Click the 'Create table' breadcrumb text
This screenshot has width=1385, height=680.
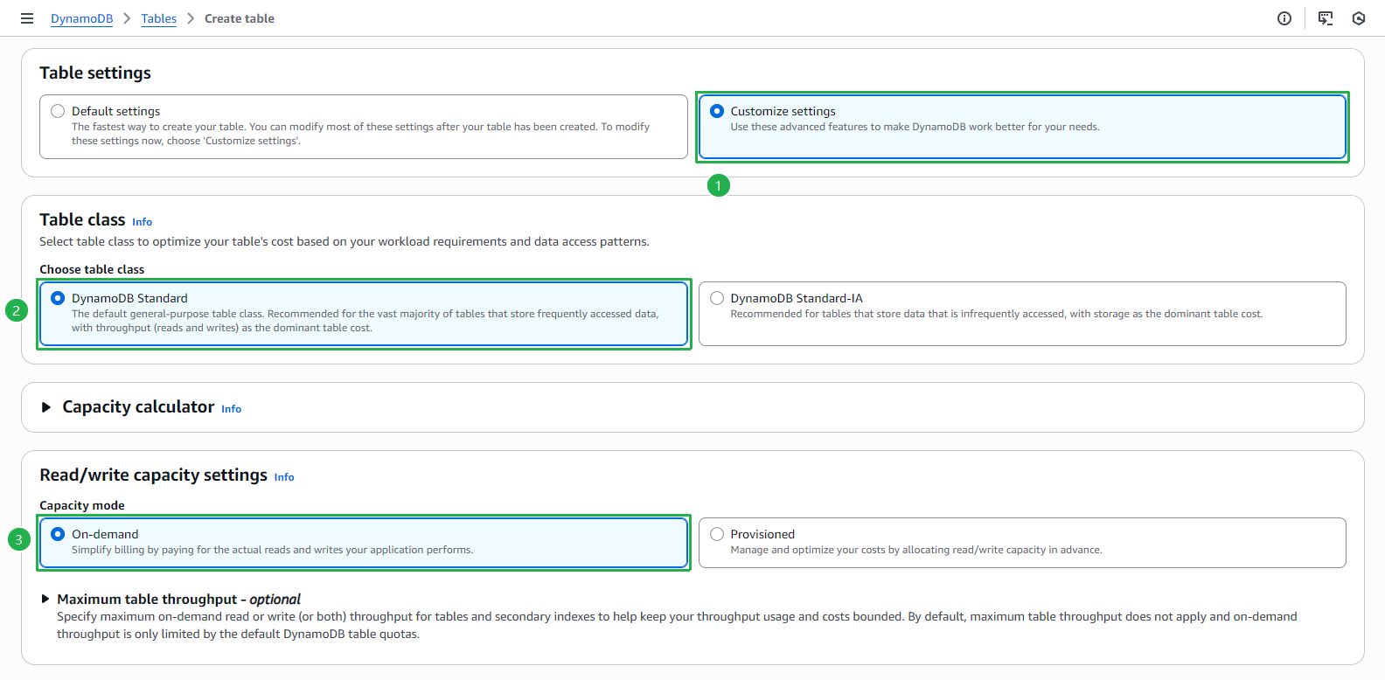[x=240, y=18]
